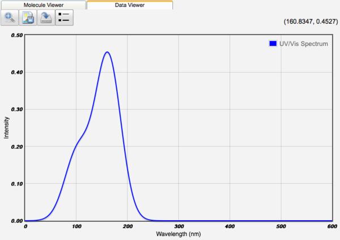Click the spectrum peak near 160 nm
The image size is (340, 240).
tap(107, 52)
